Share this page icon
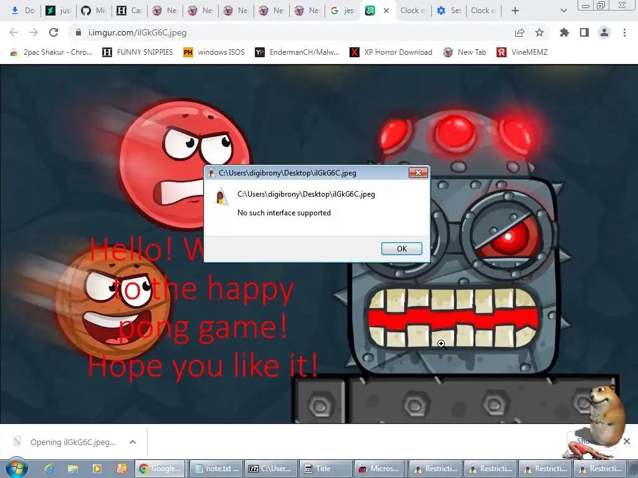 pos(520,32)
